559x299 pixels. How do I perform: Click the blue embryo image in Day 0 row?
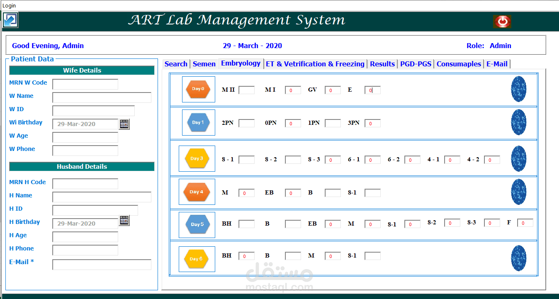[519, 89]
